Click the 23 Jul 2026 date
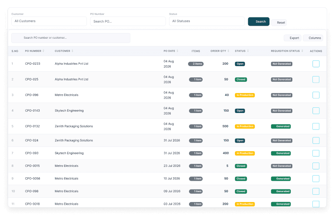This screenshot has width=335, height=216. (x=172, y=166)
